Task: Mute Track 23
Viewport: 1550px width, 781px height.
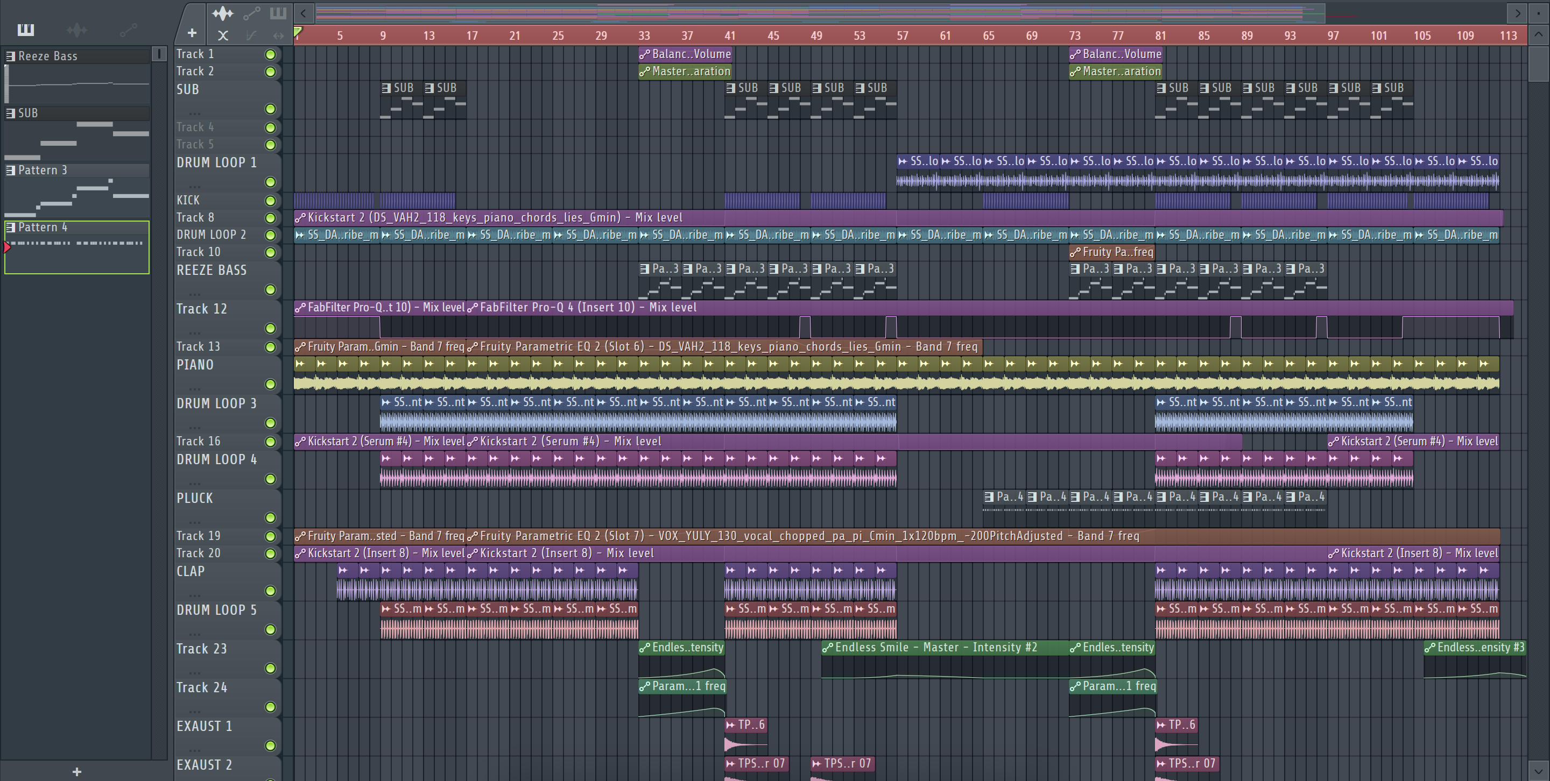Action: coord(271,669)
